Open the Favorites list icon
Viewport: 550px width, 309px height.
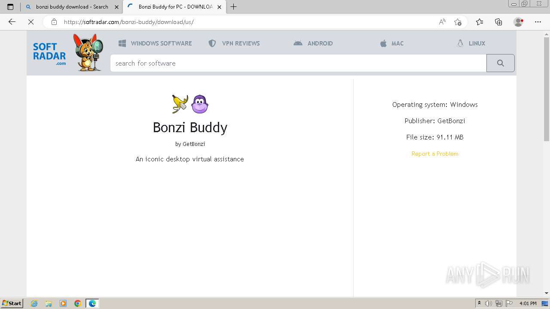pyautogui.click(x=480, y=22)
